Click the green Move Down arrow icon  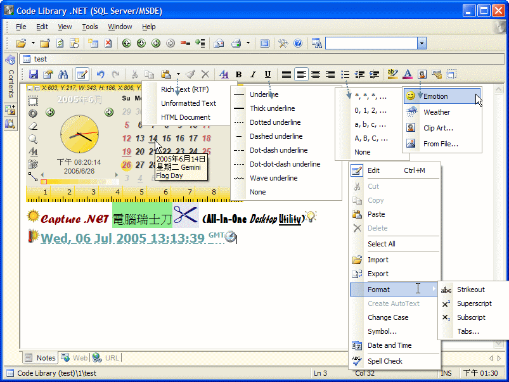[x=141, y=43]
